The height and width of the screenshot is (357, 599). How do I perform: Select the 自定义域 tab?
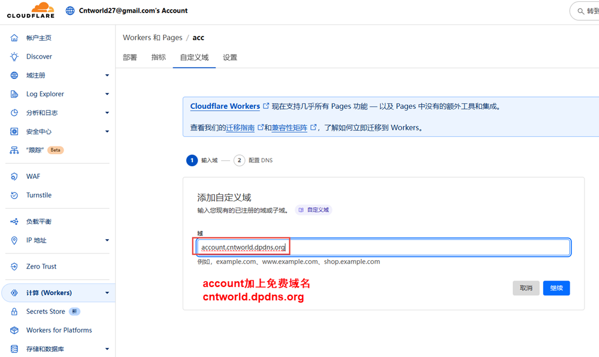[x=195, y=57]
